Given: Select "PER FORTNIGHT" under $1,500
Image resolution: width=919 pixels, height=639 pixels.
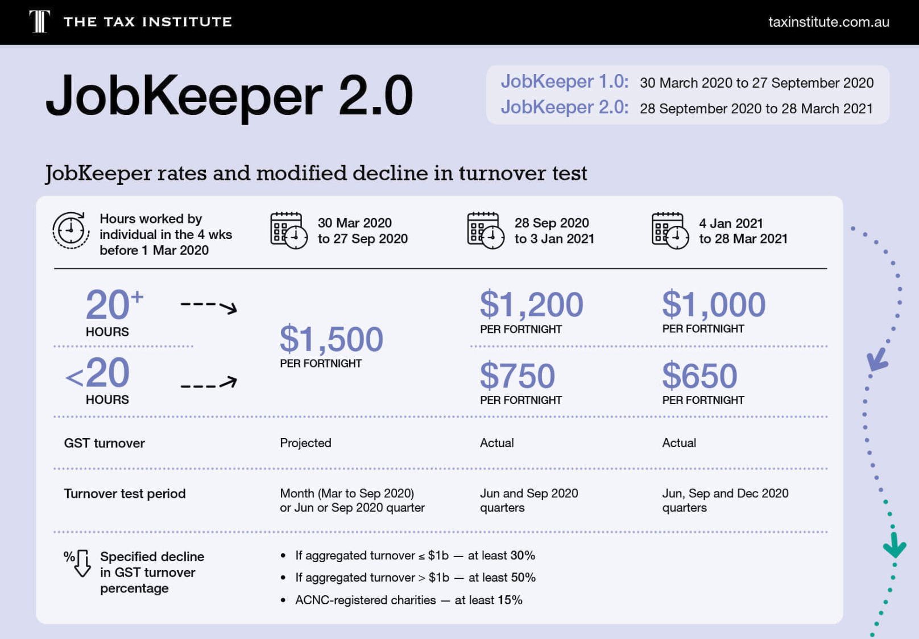Looking at the screenshot, I should click(x=321, y=364).
